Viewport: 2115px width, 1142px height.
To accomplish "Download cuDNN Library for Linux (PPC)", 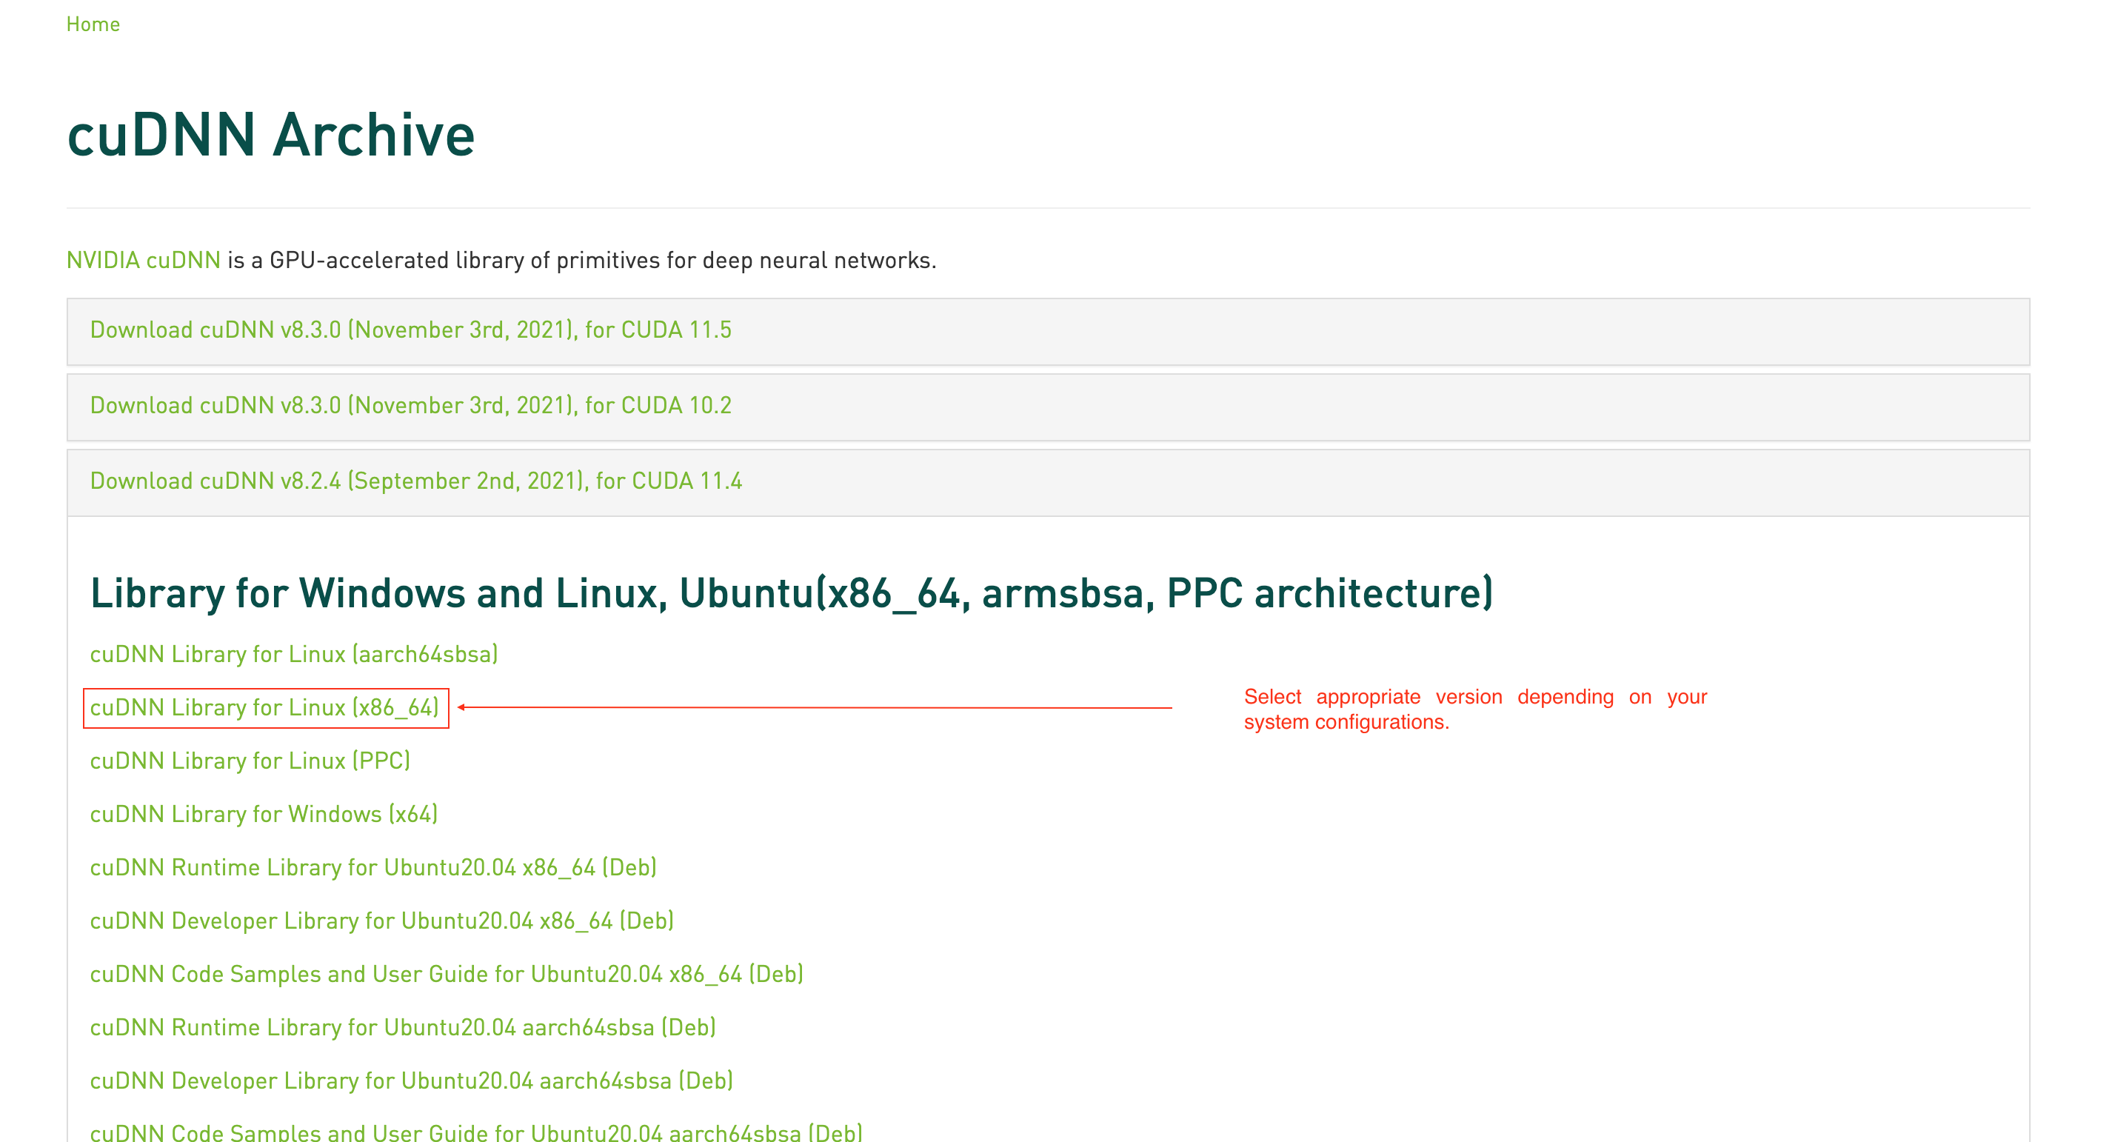I will coord(250,761).
